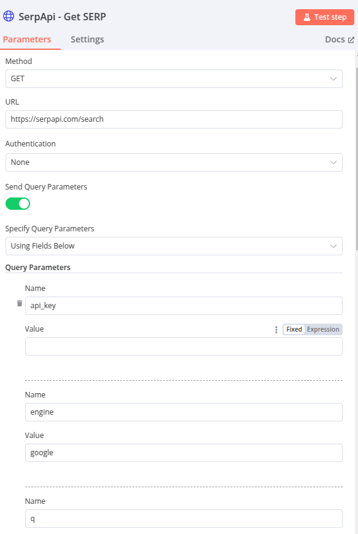Open the Authentication dropdown showing None
The height and width of the screenshot is (534, 358).
coord(174,162)
